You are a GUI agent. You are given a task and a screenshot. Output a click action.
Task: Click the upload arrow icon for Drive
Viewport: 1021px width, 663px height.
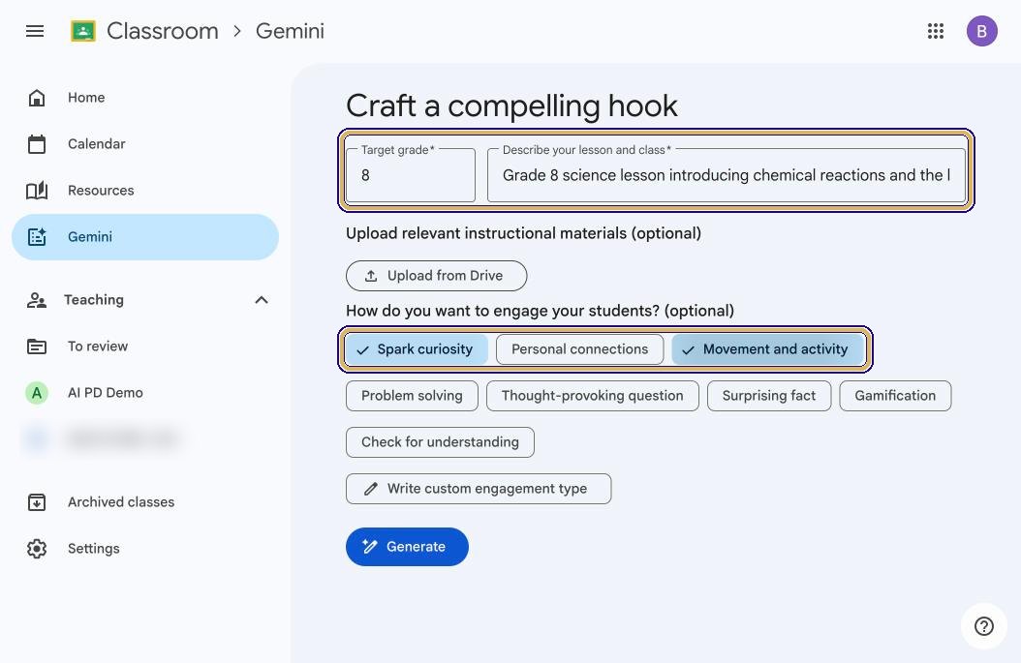pos(371,276)
